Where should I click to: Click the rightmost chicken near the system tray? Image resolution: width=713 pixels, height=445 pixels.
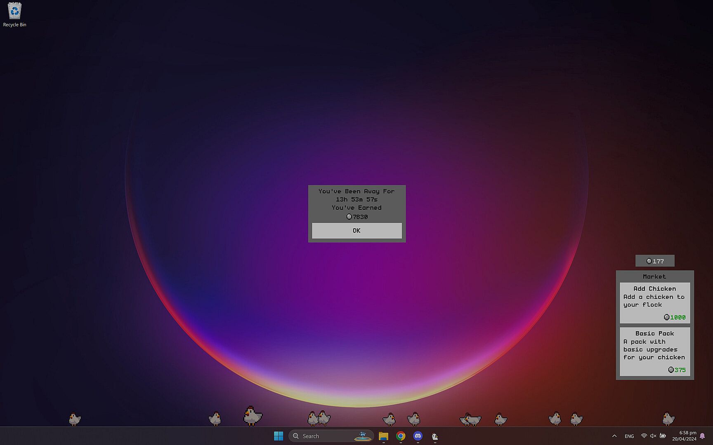[x=668, y=419]
